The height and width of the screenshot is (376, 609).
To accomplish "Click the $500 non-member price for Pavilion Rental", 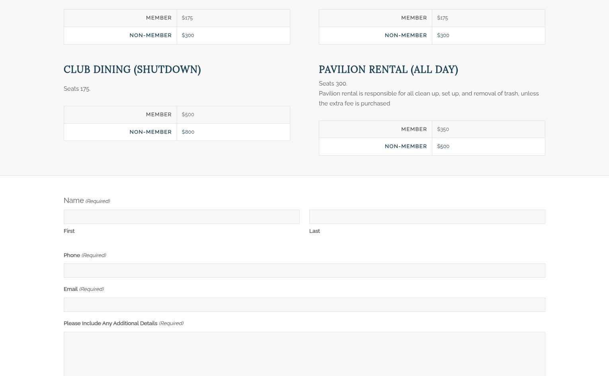I will [443, 146].
